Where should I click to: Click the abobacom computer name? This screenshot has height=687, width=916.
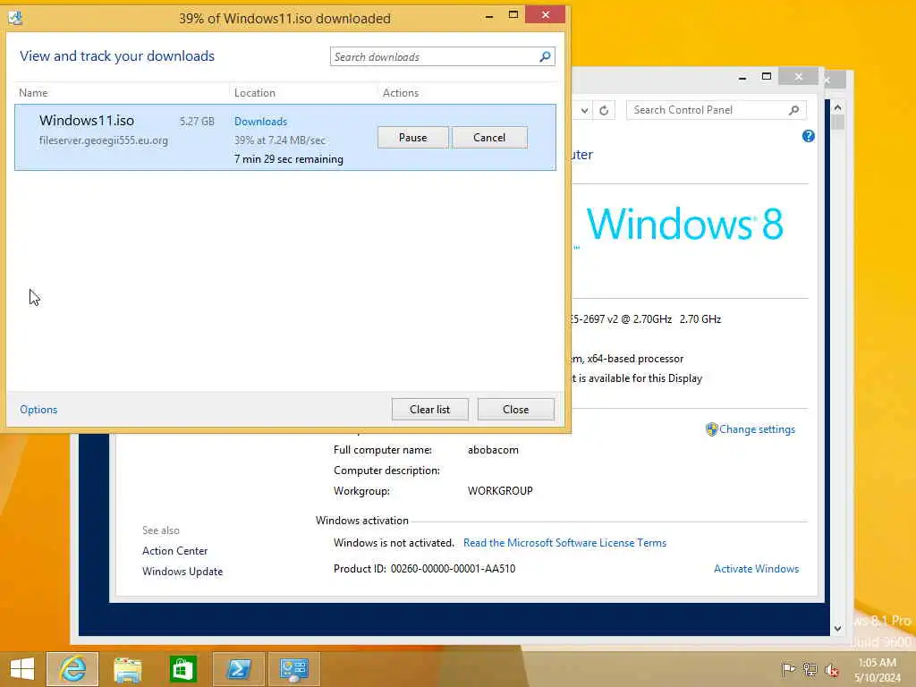[493, 450]
